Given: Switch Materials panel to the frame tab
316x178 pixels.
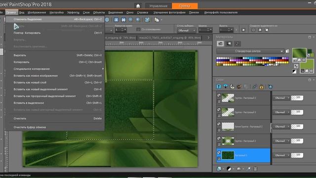Looking at the screenshot, I should (229, 44).
